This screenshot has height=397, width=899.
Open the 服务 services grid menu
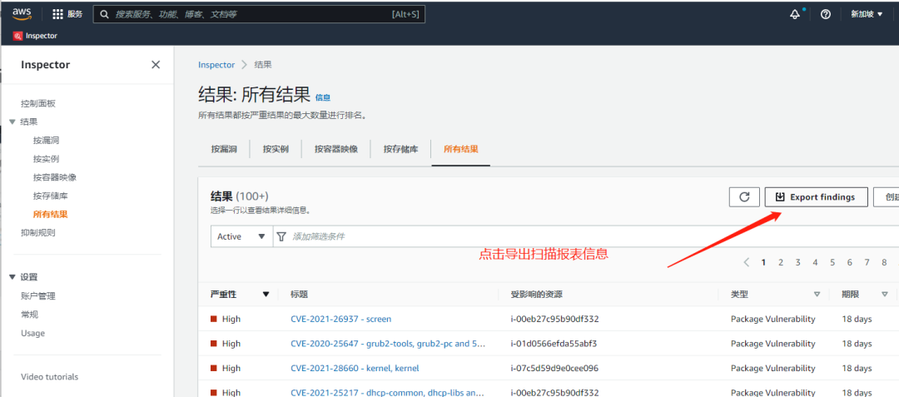point(67,14)
